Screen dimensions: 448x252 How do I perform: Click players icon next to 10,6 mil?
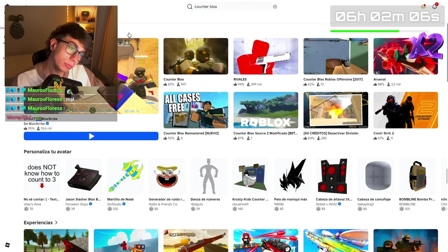(x=38, y=128)
